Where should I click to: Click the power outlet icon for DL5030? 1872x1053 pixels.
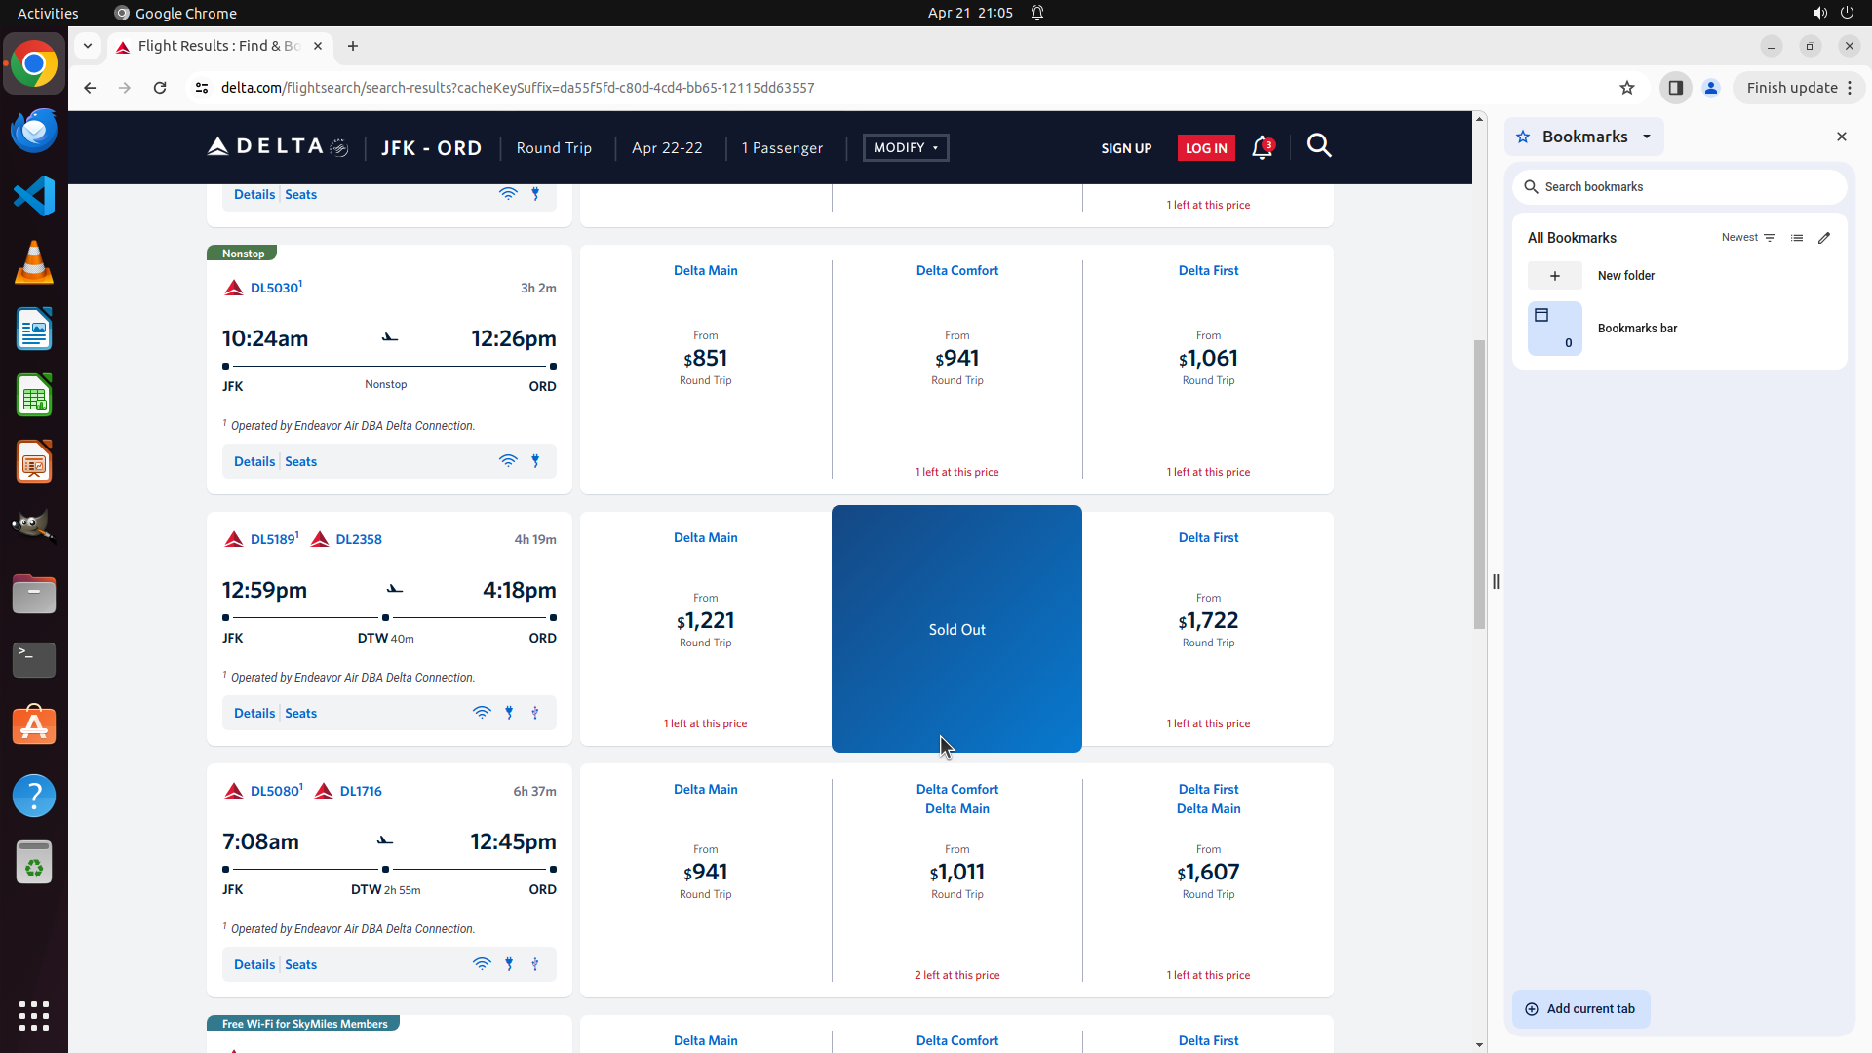[535, 461]
